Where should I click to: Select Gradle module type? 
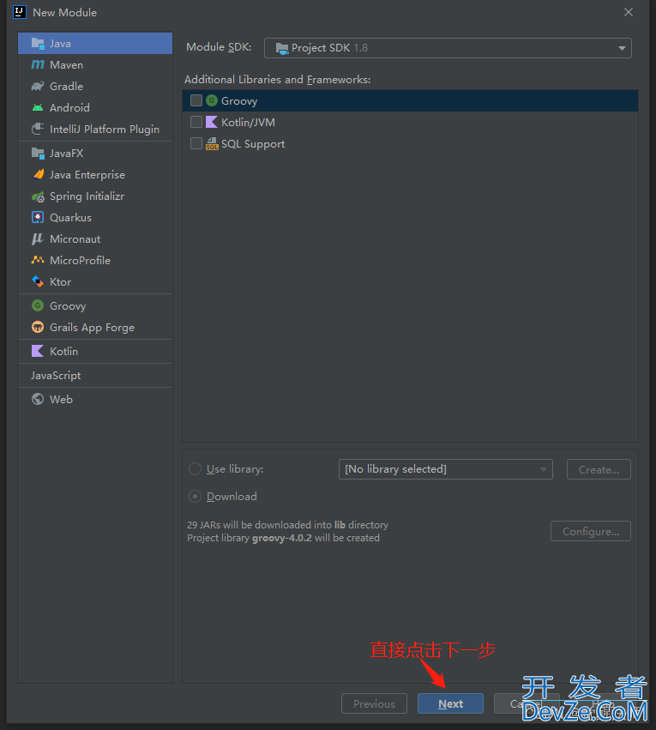point(95,86)
